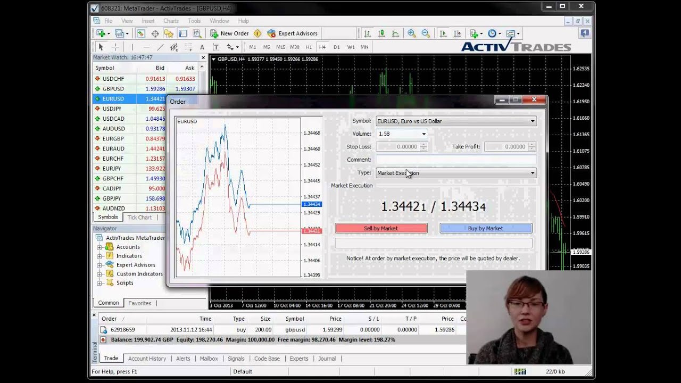This screenshot has height=383, width=681.
Task: Open the Charts menu
Action: pyautogui.click(x=171, y=21)
